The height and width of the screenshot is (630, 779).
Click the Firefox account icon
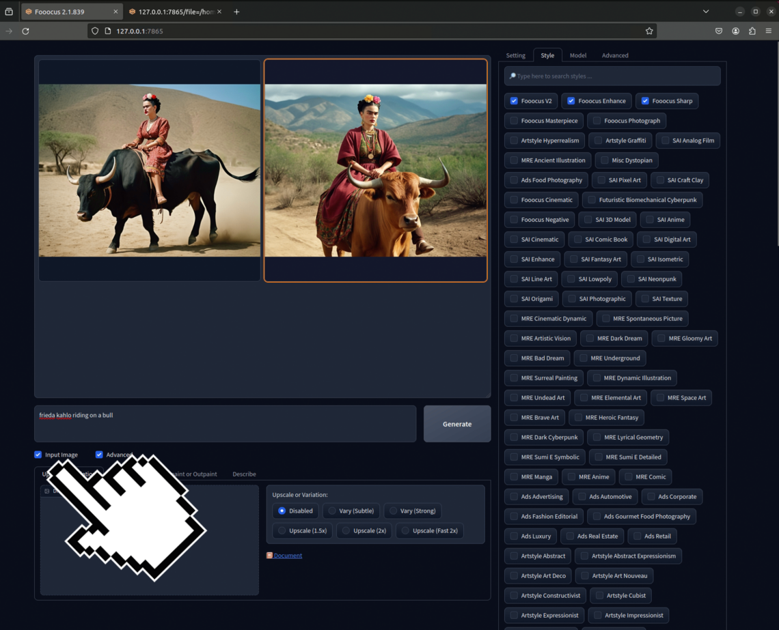tap(736, 31)
